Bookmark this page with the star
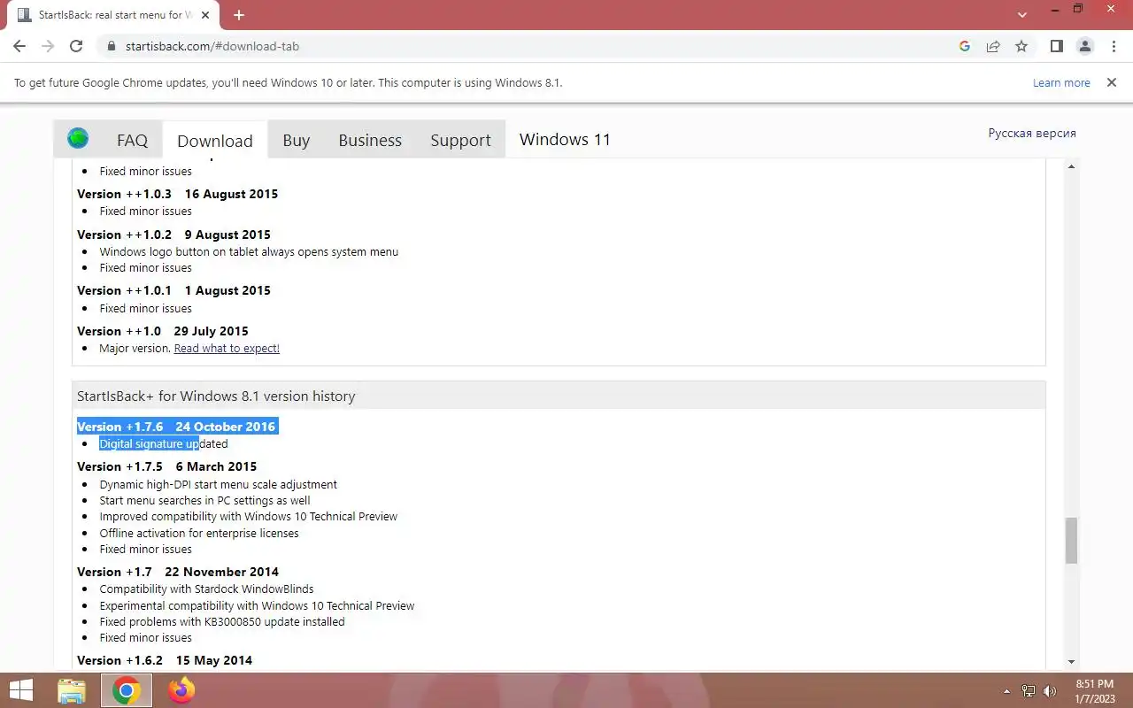 pos(1021,46)
